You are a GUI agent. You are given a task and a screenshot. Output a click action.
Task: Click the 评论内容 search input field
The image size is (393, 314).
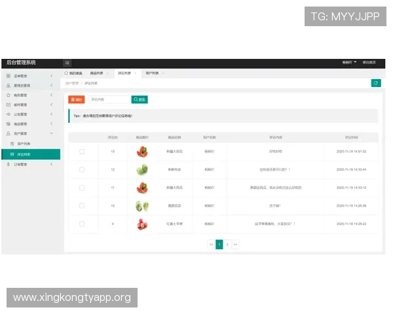tap(108, 99)
